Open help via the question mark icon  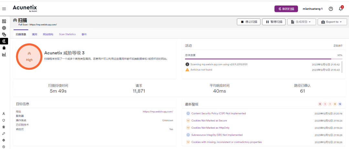pos(331,9)
